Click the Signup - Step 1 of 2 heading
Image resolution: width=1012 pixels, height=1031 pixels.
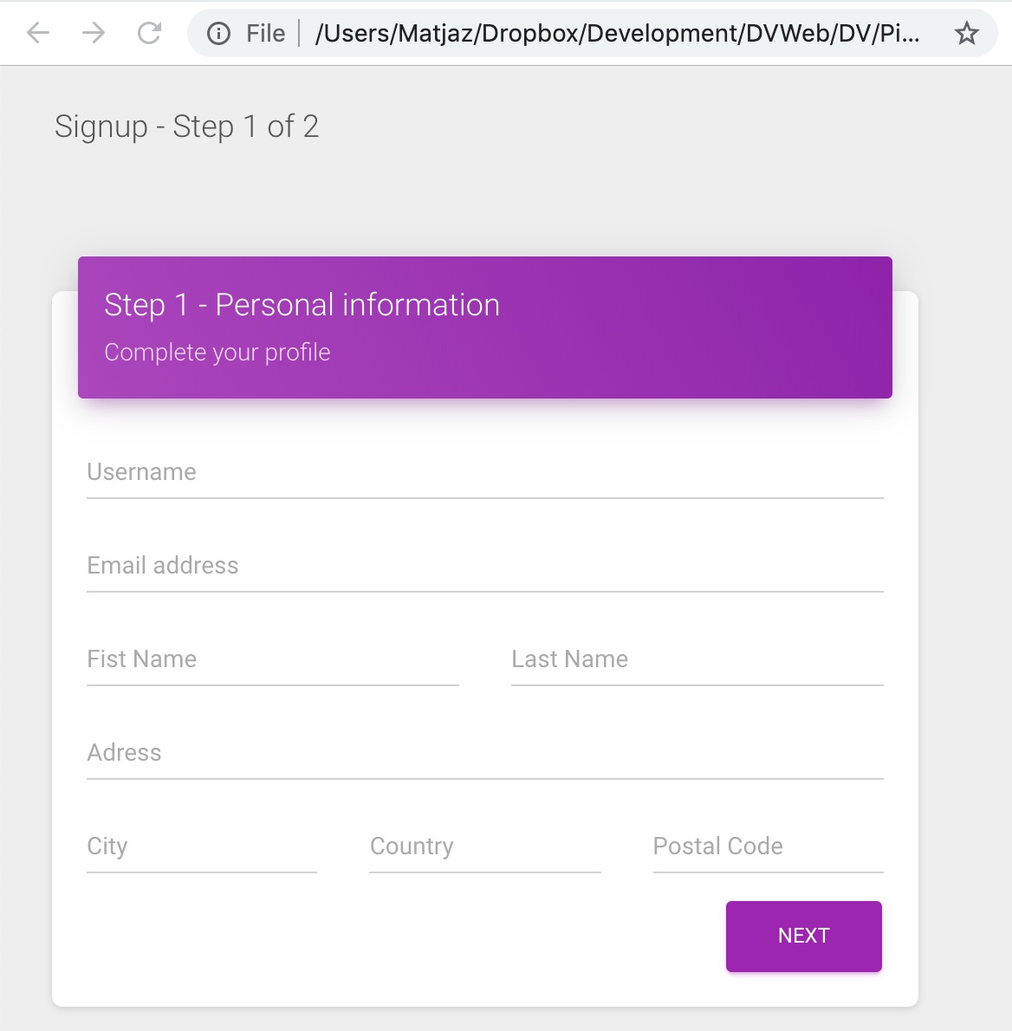(x=187, y=126)
